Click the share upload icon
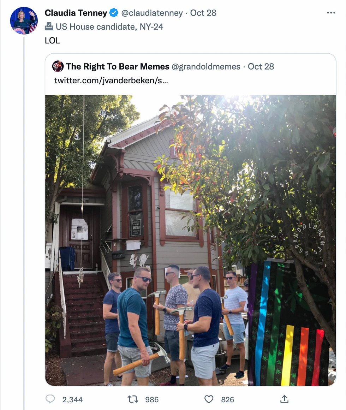 284,399
